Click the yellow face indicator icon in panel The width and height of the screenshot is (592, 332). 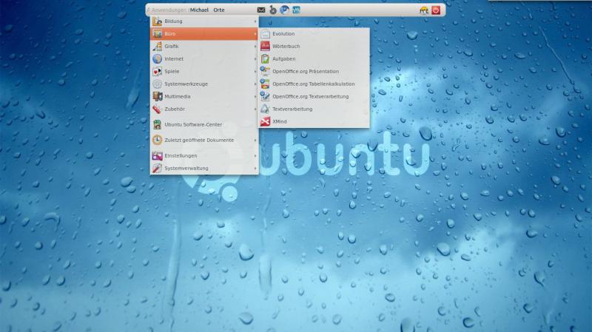[x=424, y=10]
